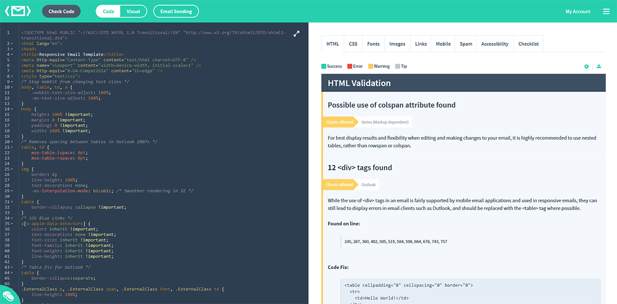Fold x-apple-data-detectors rule on line 35
The height and width of the screenshot is (304, 617).
(12, 223)
